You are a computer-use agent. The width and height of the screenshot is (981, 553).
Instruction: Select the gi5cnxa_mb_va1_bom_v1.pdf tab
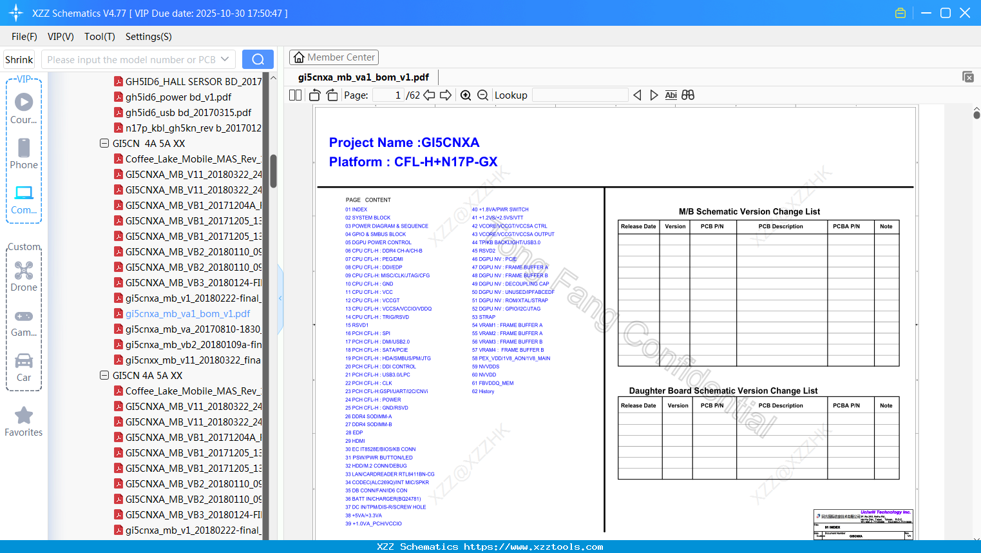point(363,77)
